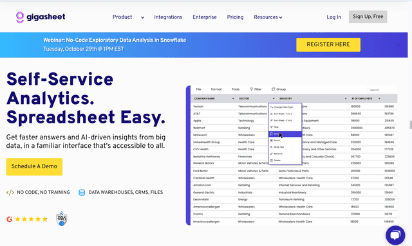Viewport: 412px width, 246px height.
Task: Click Tools in the spreadsheet demo
Action: pos(236,89)
